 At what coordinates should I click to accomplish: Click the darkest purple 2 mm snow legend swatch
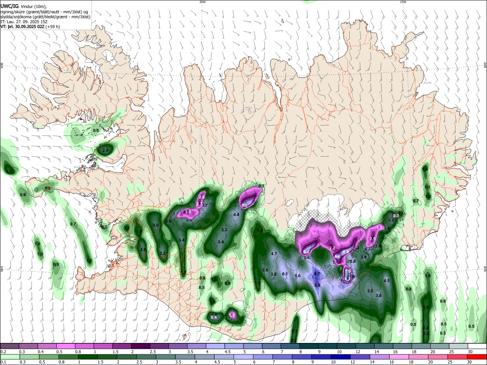coord(140,346)
